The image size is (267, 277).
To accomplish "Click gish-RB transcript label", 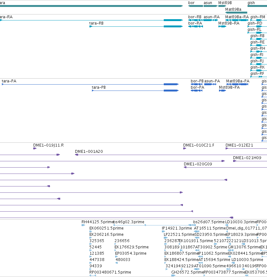I will 257,36.
